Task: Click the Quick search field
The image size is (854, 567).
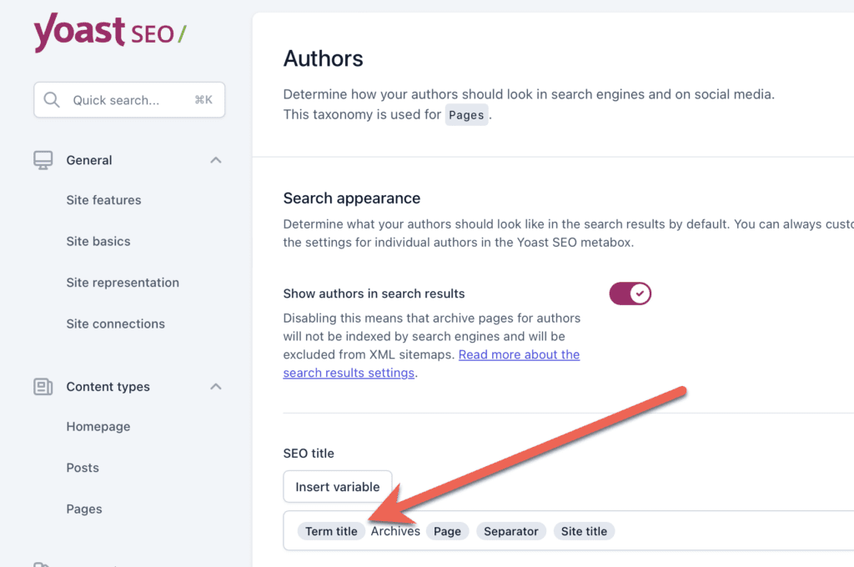Action: 129,99
